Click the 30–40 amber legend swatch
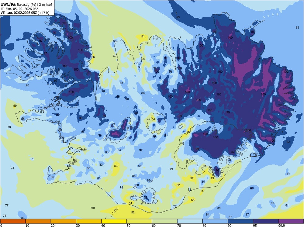This screenshot has width=304, height=228. coord(89,221)
